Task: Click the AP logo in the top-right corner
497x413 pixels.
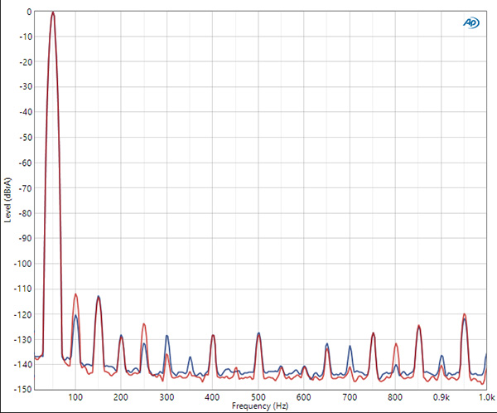Action: click(x=470, y=22)
